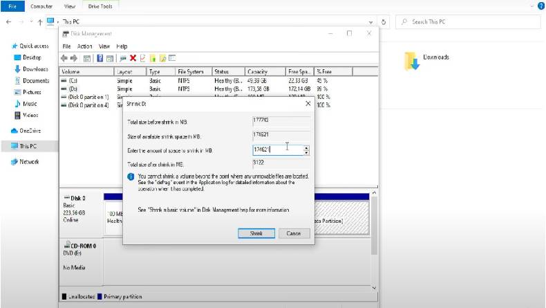Sort by the Layout column header
This screenshot has height=308, width=546.
point(130,71)
